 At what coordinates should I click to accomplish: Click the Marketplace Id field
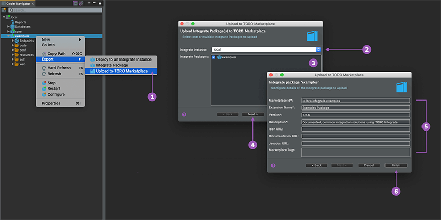click(355, 101)
